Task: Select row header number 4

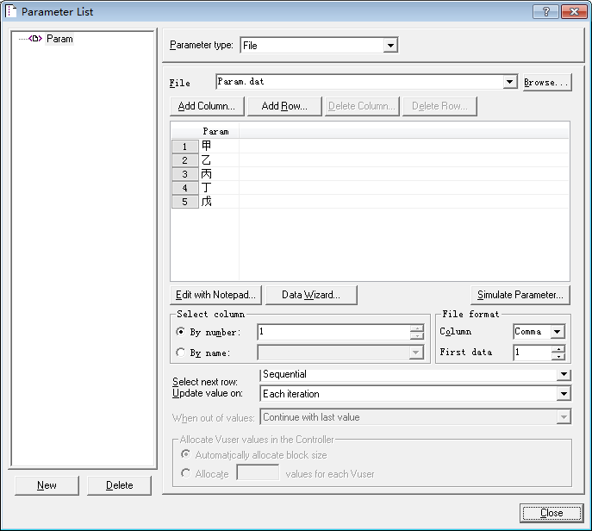Action: click(x=184, y=188)
